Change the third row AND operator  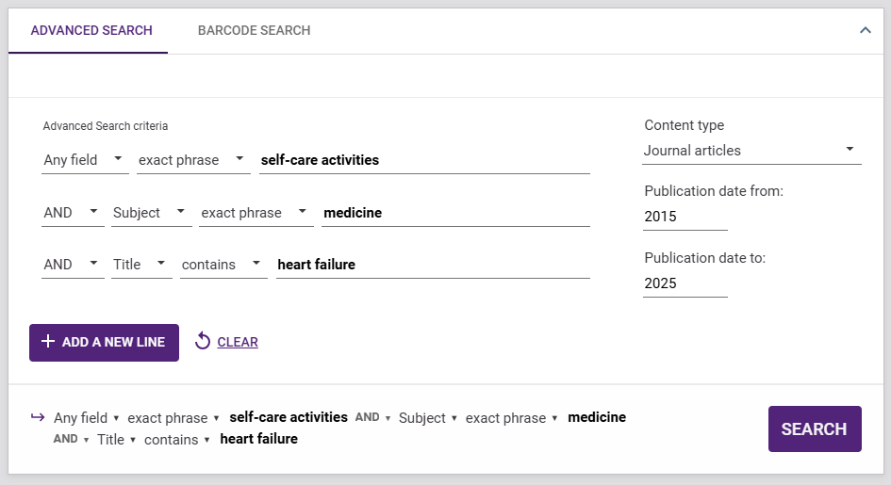tap(73, 265)
